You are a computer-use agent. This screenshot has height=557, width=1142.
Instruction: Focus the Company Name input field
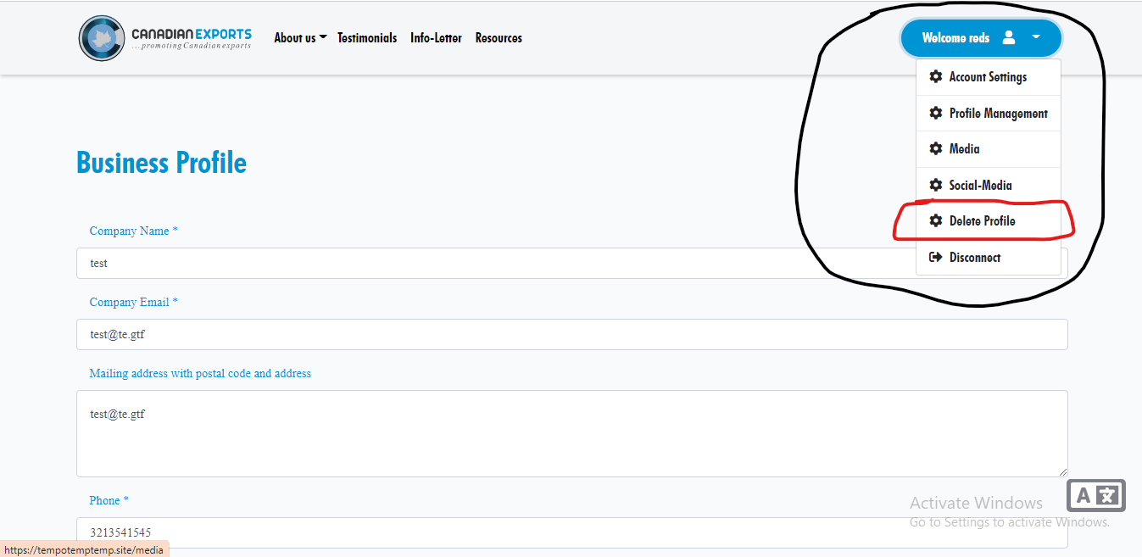tap(571, 264)
